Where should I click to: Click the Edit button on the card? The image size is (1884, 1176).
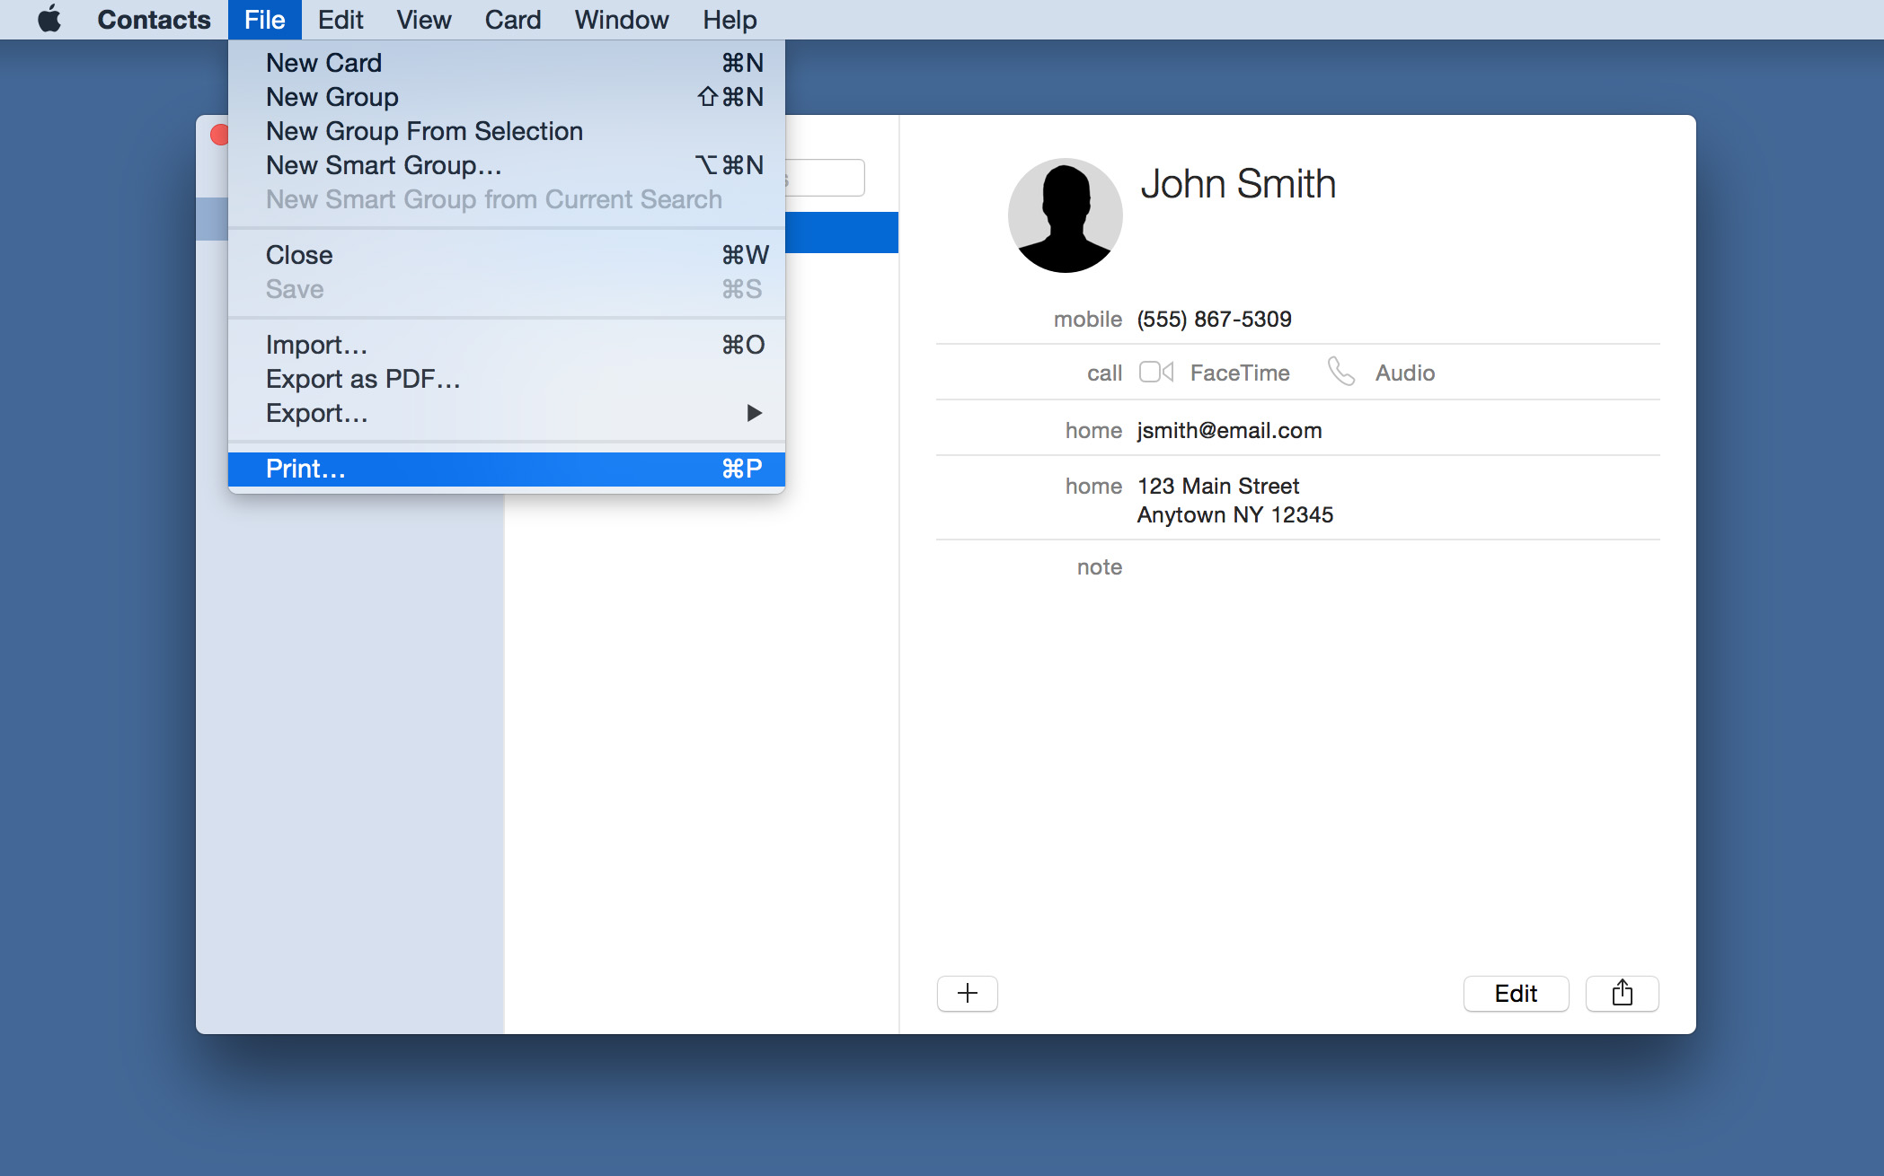click(x=1516, y=993)
